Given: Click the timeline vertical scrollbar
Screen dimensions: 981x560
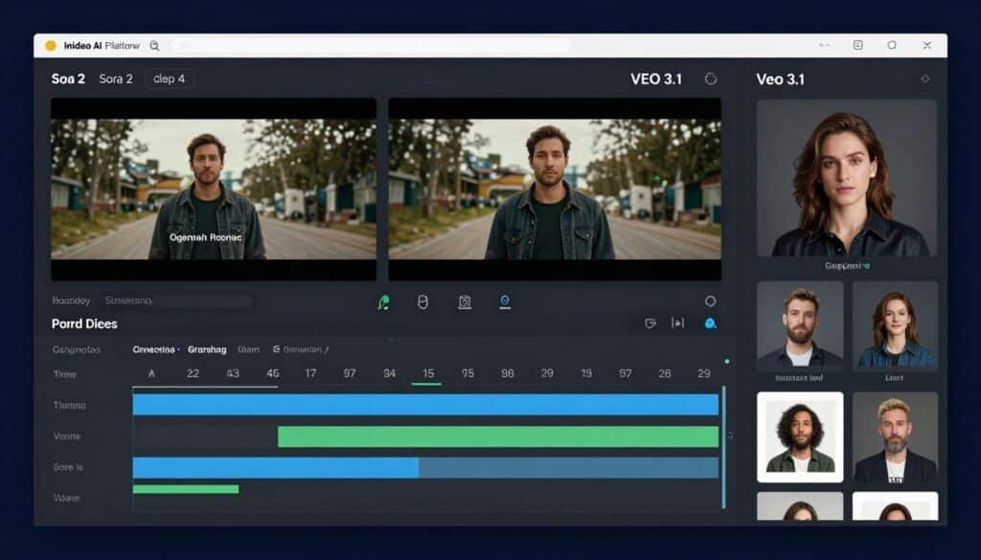Looking at the screenshot, I should tap(724, 447).
